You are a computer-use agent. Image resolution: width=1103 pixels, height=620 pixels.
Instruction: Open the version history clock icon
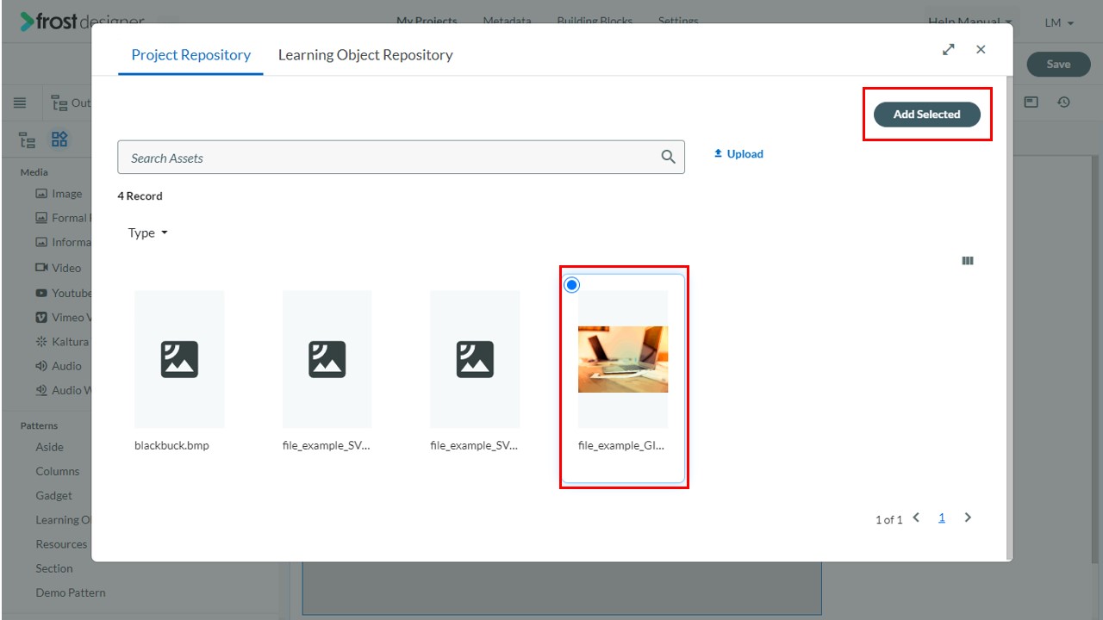click(x=1064, y=102)
